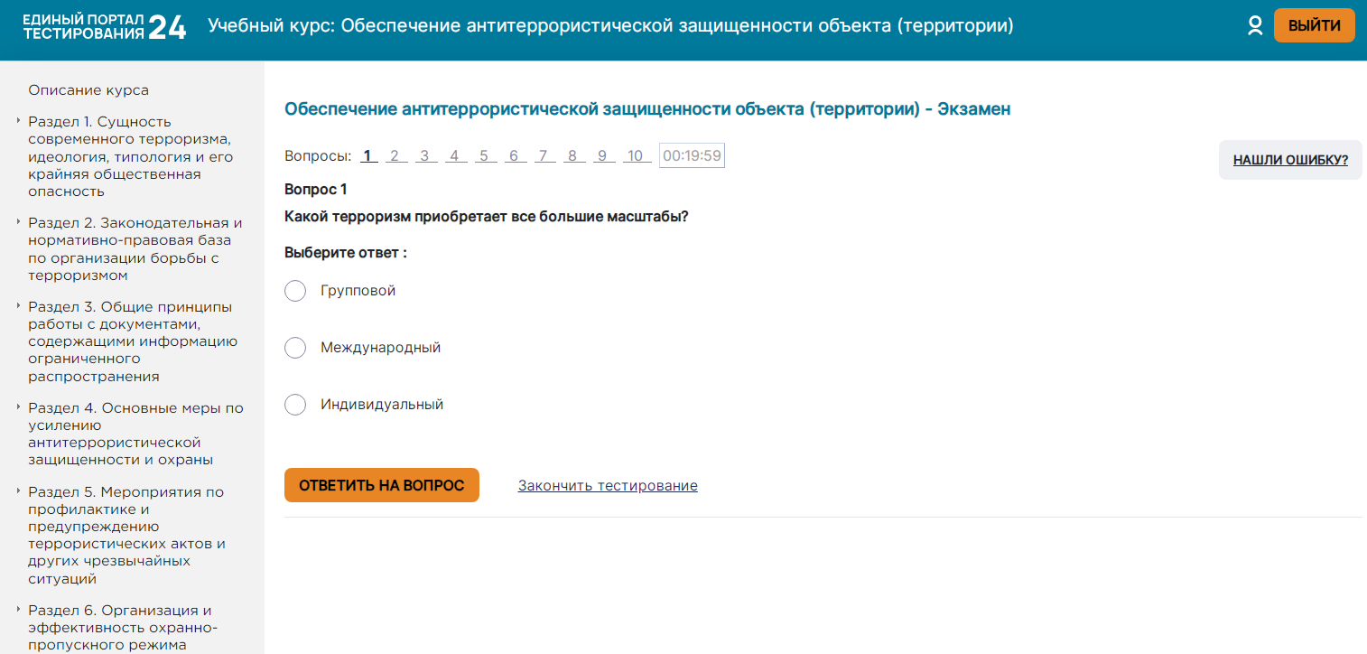Click the exam countdown timer field
Screen dimensions: 1367x654
point(692,156)
